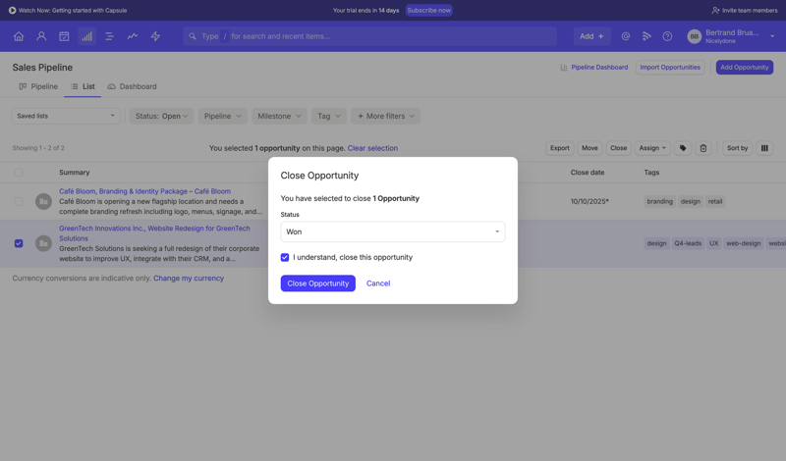Check the Café Bloom row checkbox
This screenshot has height=461, width=786.
pos(19,201)
